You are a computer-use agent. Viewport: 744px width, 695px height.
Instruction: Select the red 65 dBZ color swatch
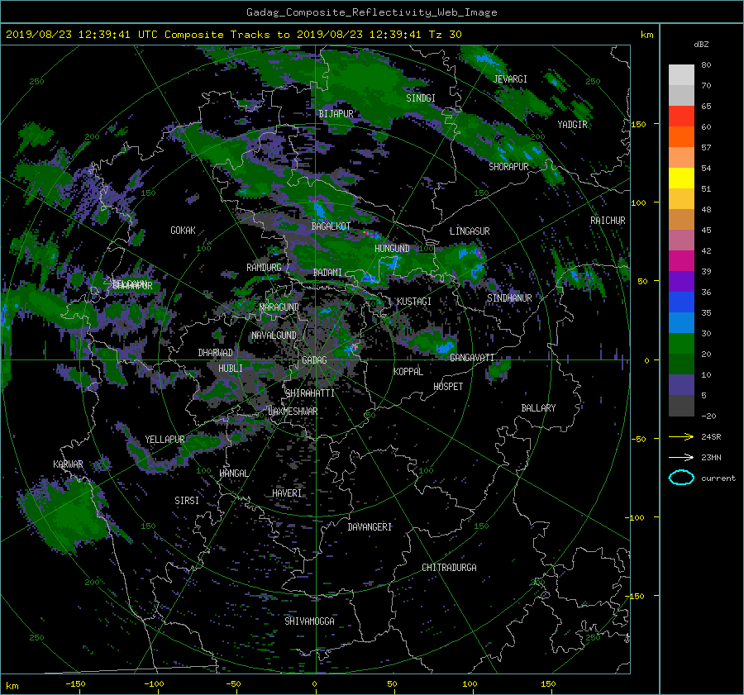[x=681, y=117]
